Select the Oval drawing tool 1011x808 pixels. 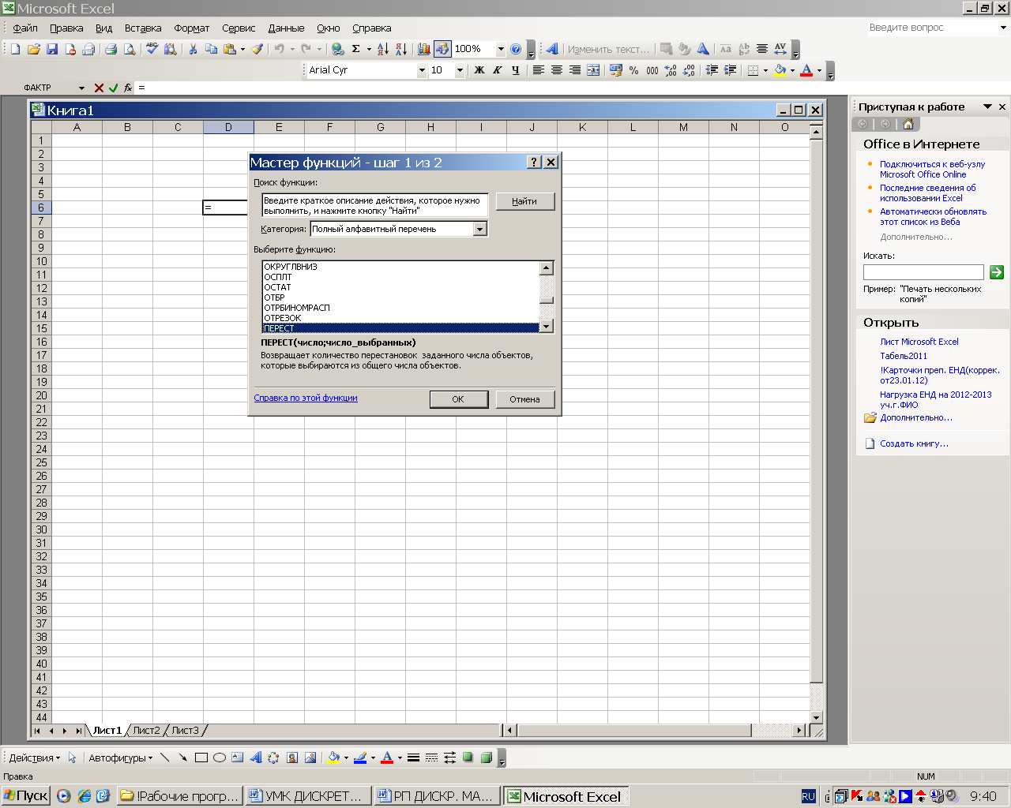pos(220,757)
